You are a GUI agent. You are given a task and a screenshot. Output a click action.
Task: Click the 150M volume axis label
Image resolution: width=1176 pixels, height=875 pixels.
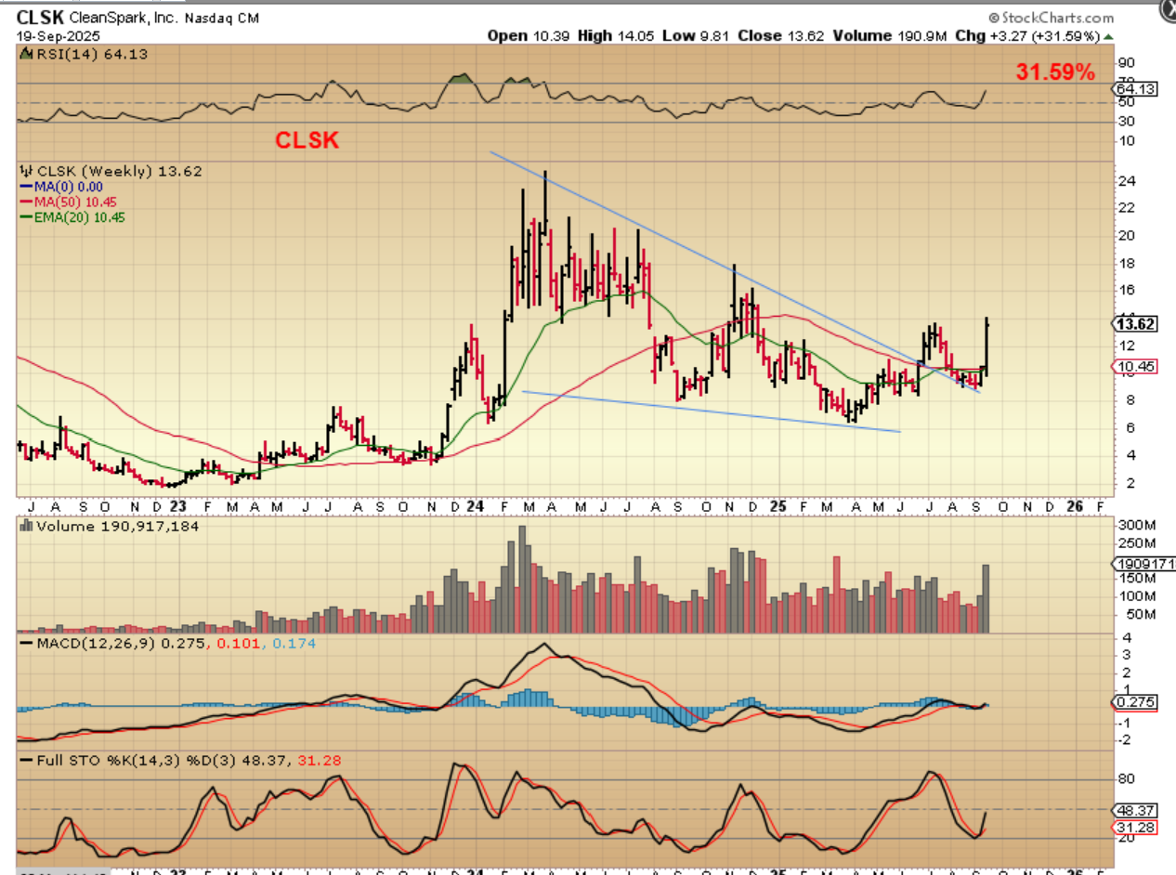[x=1139, y=579]
